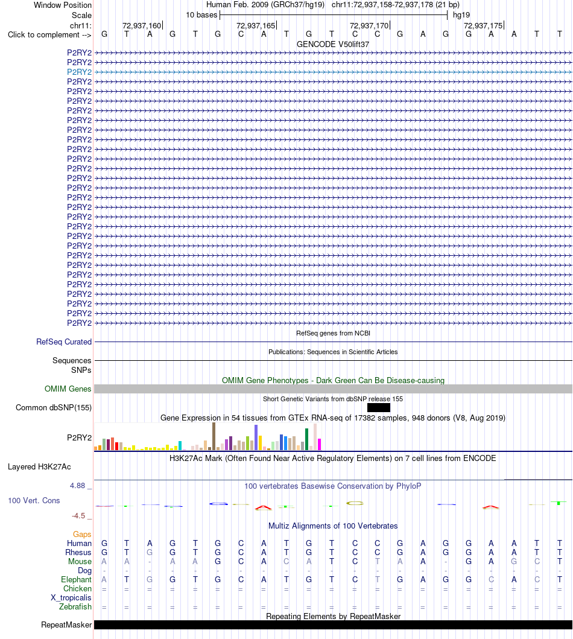Open the GTEx Gene Expression track title
The height and width of the screenshot is (639, 573).
coord(333,418)
